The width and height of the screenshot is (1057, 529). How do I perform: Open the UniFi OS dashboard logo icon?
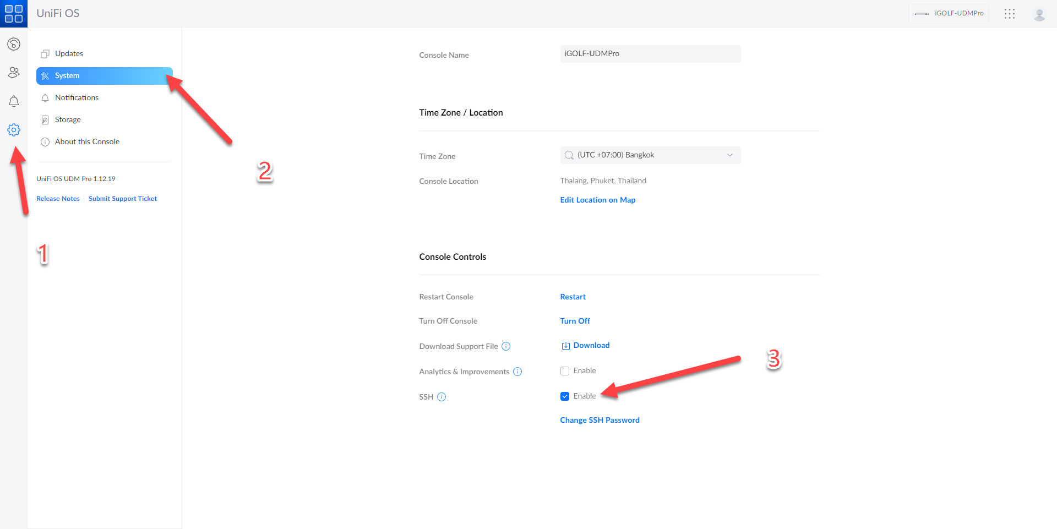coord(14,14)
